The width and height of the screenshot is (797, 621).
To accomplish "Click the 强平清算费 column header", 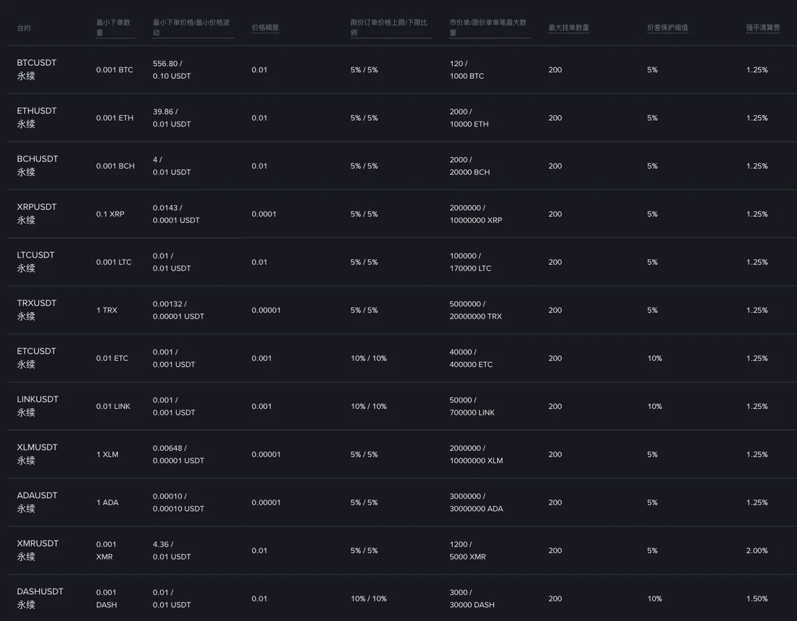I will pyautogui.click(x=763, y=28).
